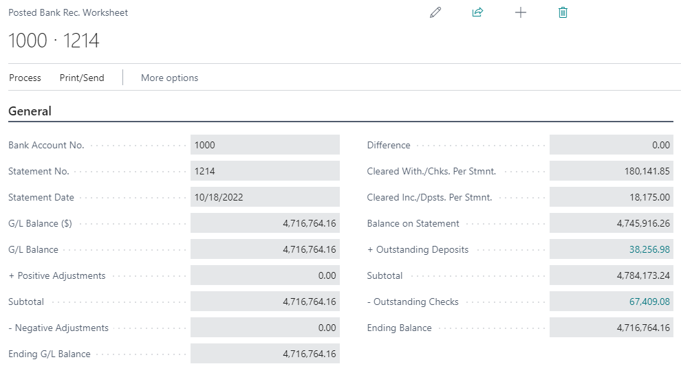This screenshot has width=681, height=386.
Task: Click the Bank Account No. field
Action: (x=265, y=145)
